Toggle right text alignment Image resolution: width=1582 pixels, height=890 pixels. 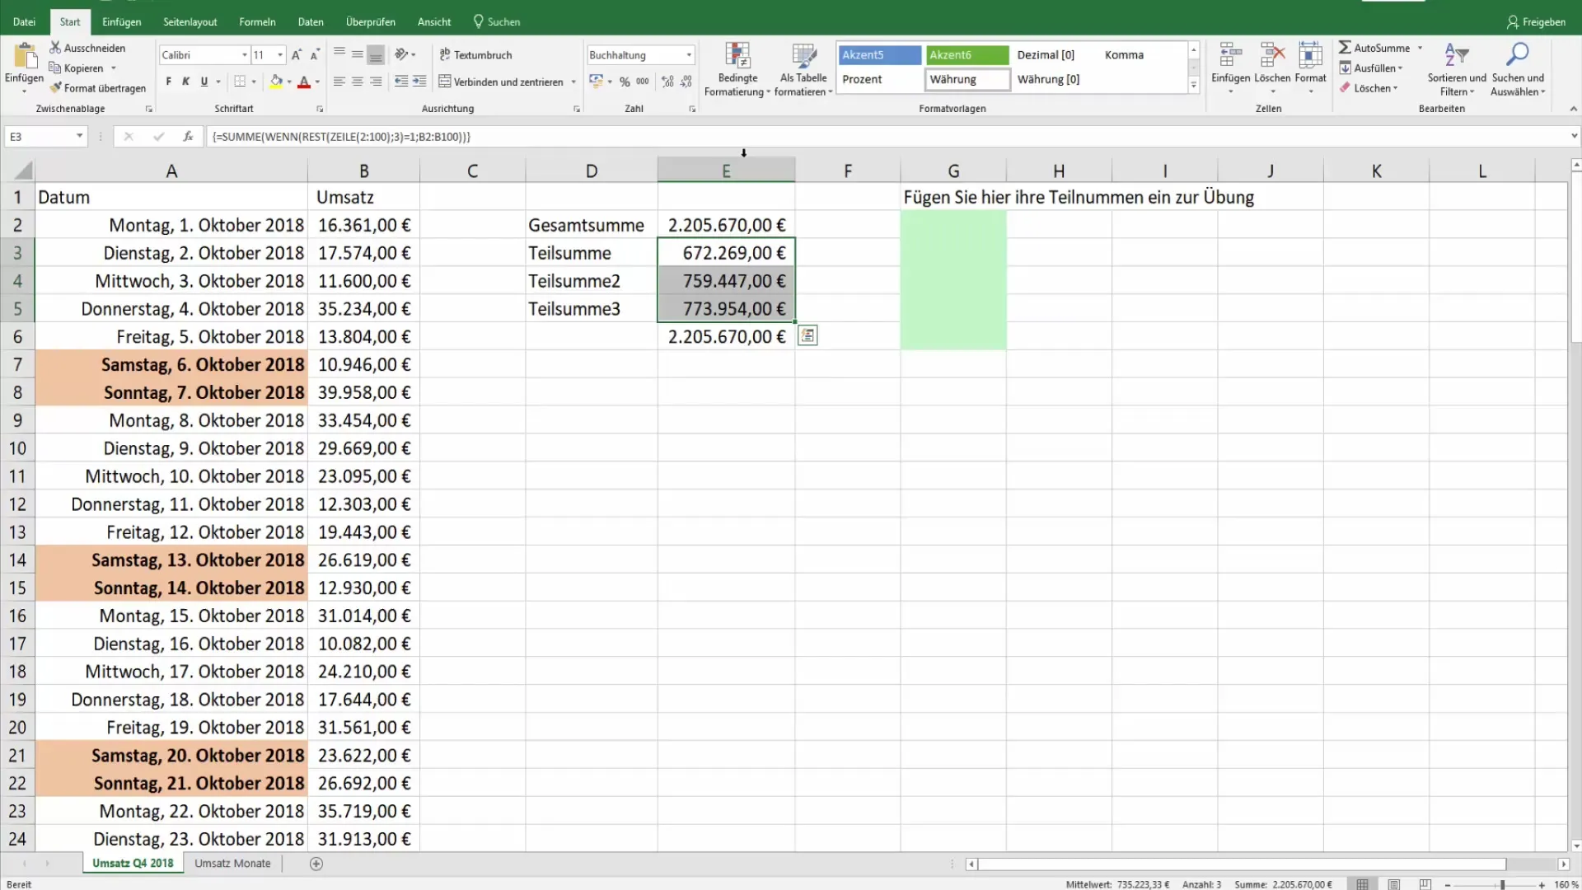click(x=376, y=82)
